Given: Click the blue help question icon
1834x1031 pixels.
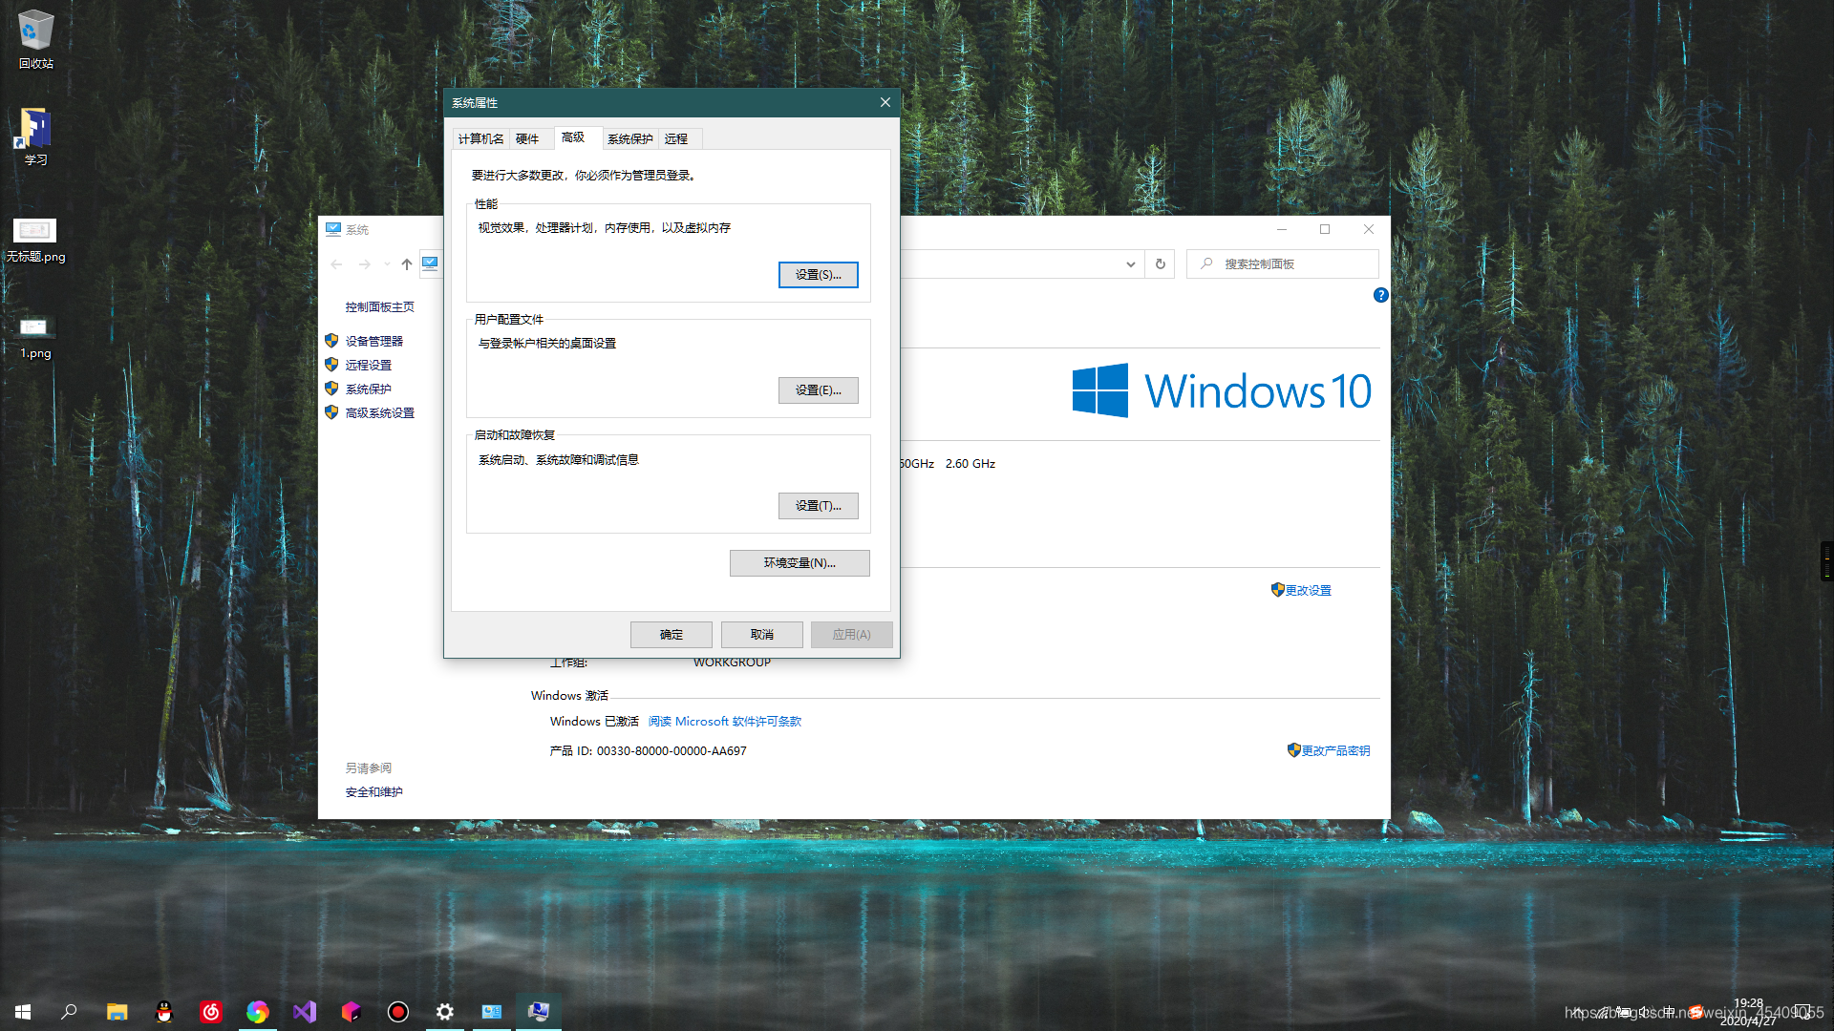Looking at the screenshot, I should click(x=1380, y=295).
